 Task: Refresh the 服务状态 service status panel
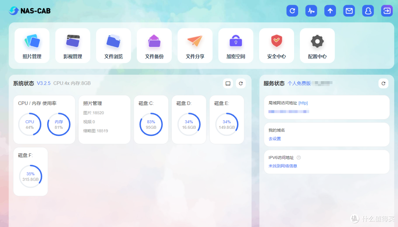383,83
